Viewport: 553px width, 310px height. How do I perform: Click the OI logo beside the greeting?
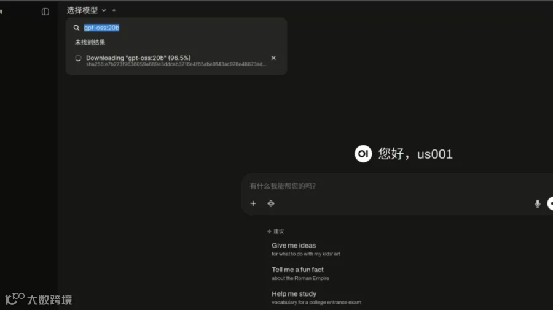[363, 154]
